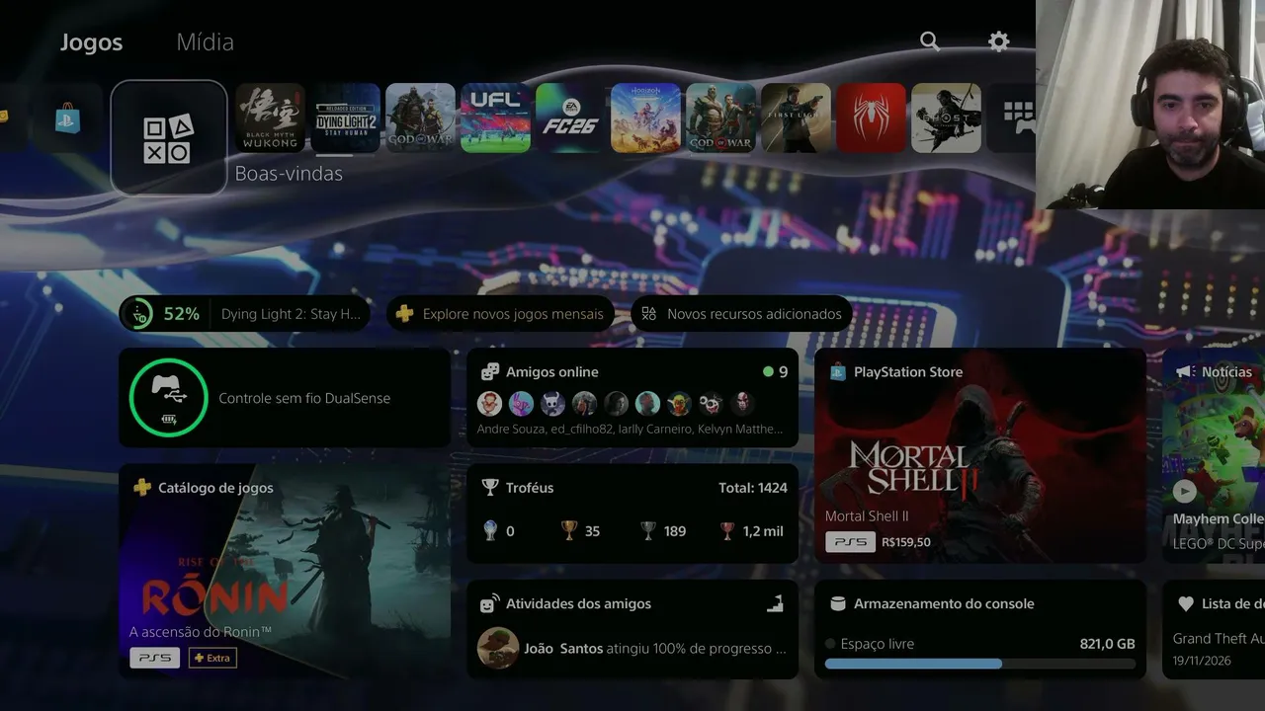Click friend names list starting Andre Souza
This screenshot has width=1265, height=711.
click(630, 430)
